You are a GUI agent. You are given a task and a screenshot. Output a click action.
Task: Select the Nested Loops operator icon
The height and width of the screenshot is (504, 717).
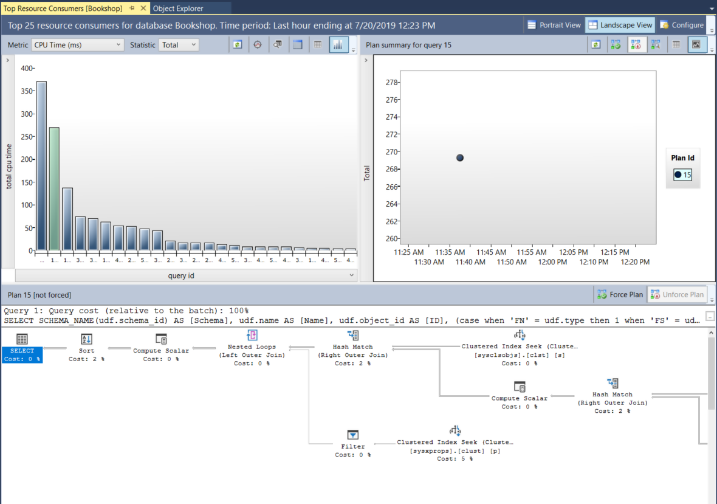(252, 336)
